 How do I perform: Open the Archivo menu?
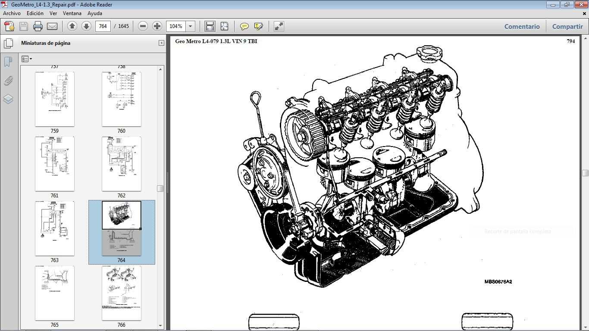click(x=12, y=13)
